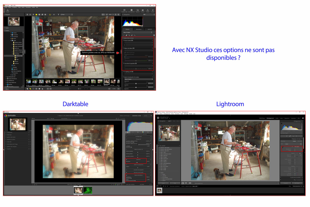Screen dimensions: 310x207
Task: Open Diaporama slideshow icon in NX Studio toolbar
Action: tap(138, 10)
